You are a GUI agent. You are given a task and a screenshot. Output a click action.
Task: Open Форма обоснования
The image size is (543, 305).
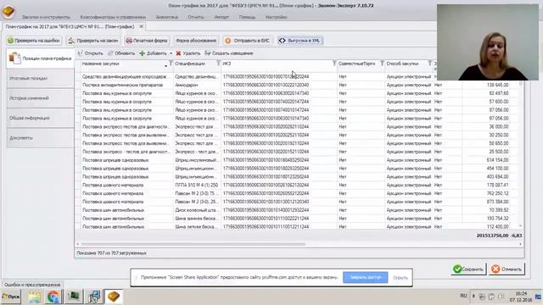(x=196, y=41)
